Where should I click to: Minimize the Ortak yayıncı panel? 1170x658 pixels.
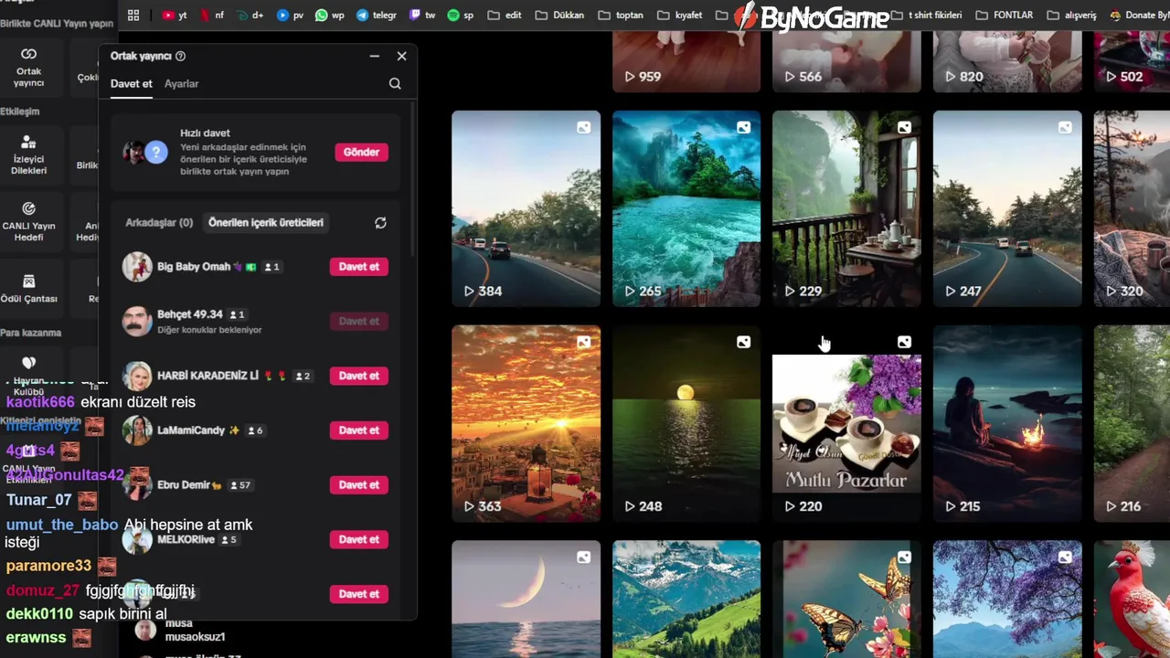coord(374,56)
